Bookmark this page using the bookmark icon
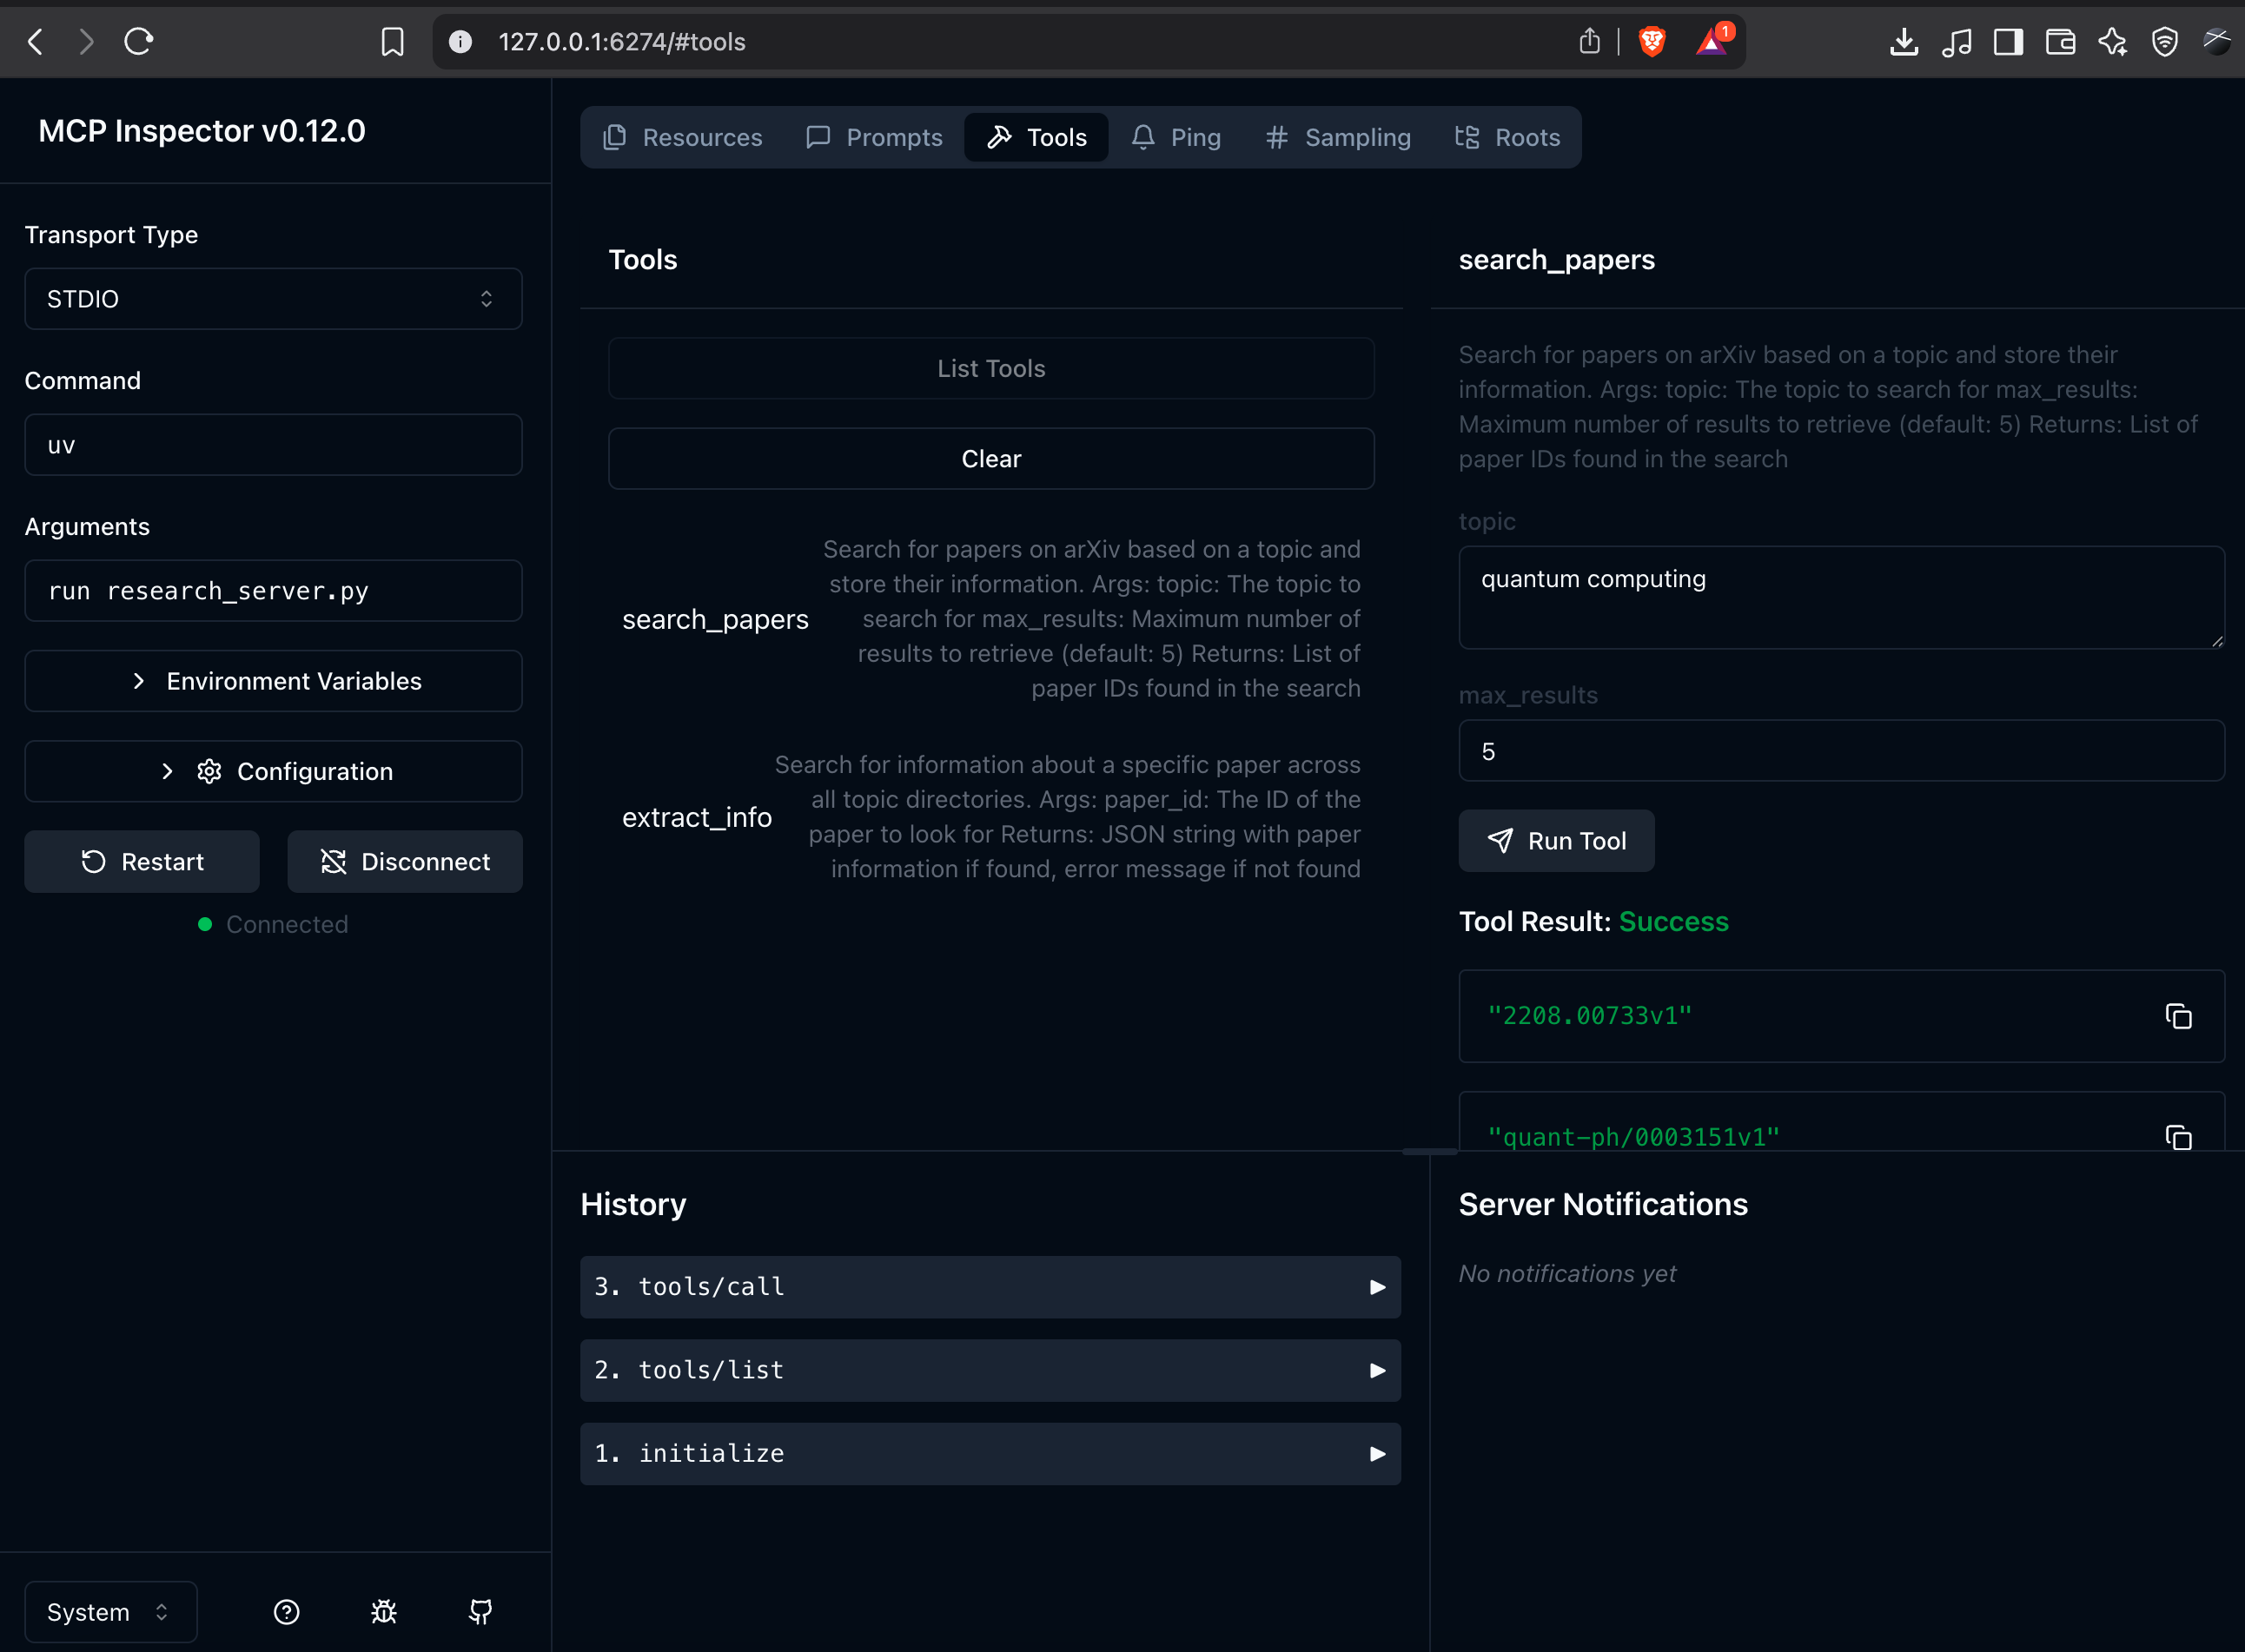This screenshot has width=2245, height=1652. coord(393,42)
